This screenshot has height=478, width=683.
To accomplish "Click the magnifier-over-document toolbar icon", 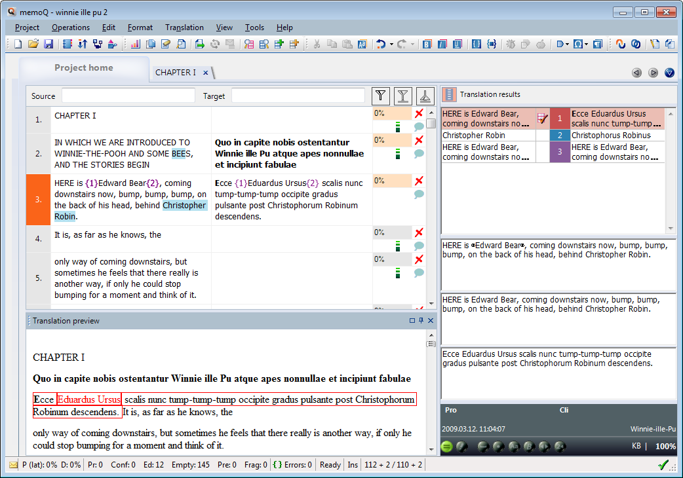I will point(181,44).
